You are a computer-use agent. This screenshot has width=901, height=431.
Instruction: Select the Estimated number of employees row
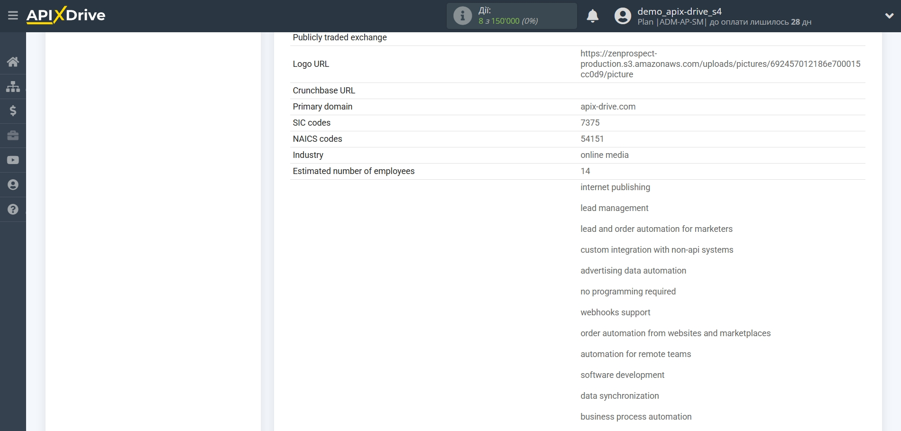(x=353, y=171)
